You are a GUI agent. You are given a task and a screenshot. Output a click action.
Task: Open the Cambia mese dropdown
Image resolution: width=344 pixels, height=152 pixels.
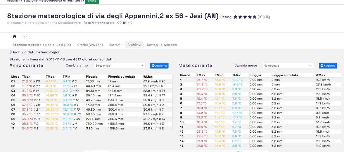(288, 66)
